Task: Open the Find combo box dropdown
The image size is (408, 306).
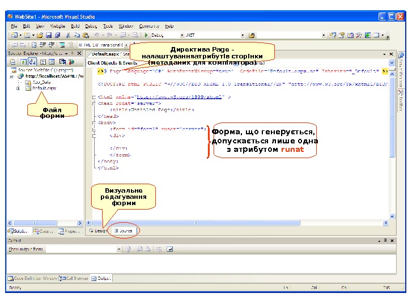Action: coord(324,35)
